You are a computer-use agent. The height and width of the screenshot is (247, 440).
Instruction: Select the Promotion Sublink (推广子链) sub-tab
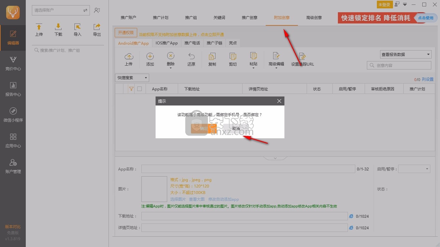[x=215, y=43]
